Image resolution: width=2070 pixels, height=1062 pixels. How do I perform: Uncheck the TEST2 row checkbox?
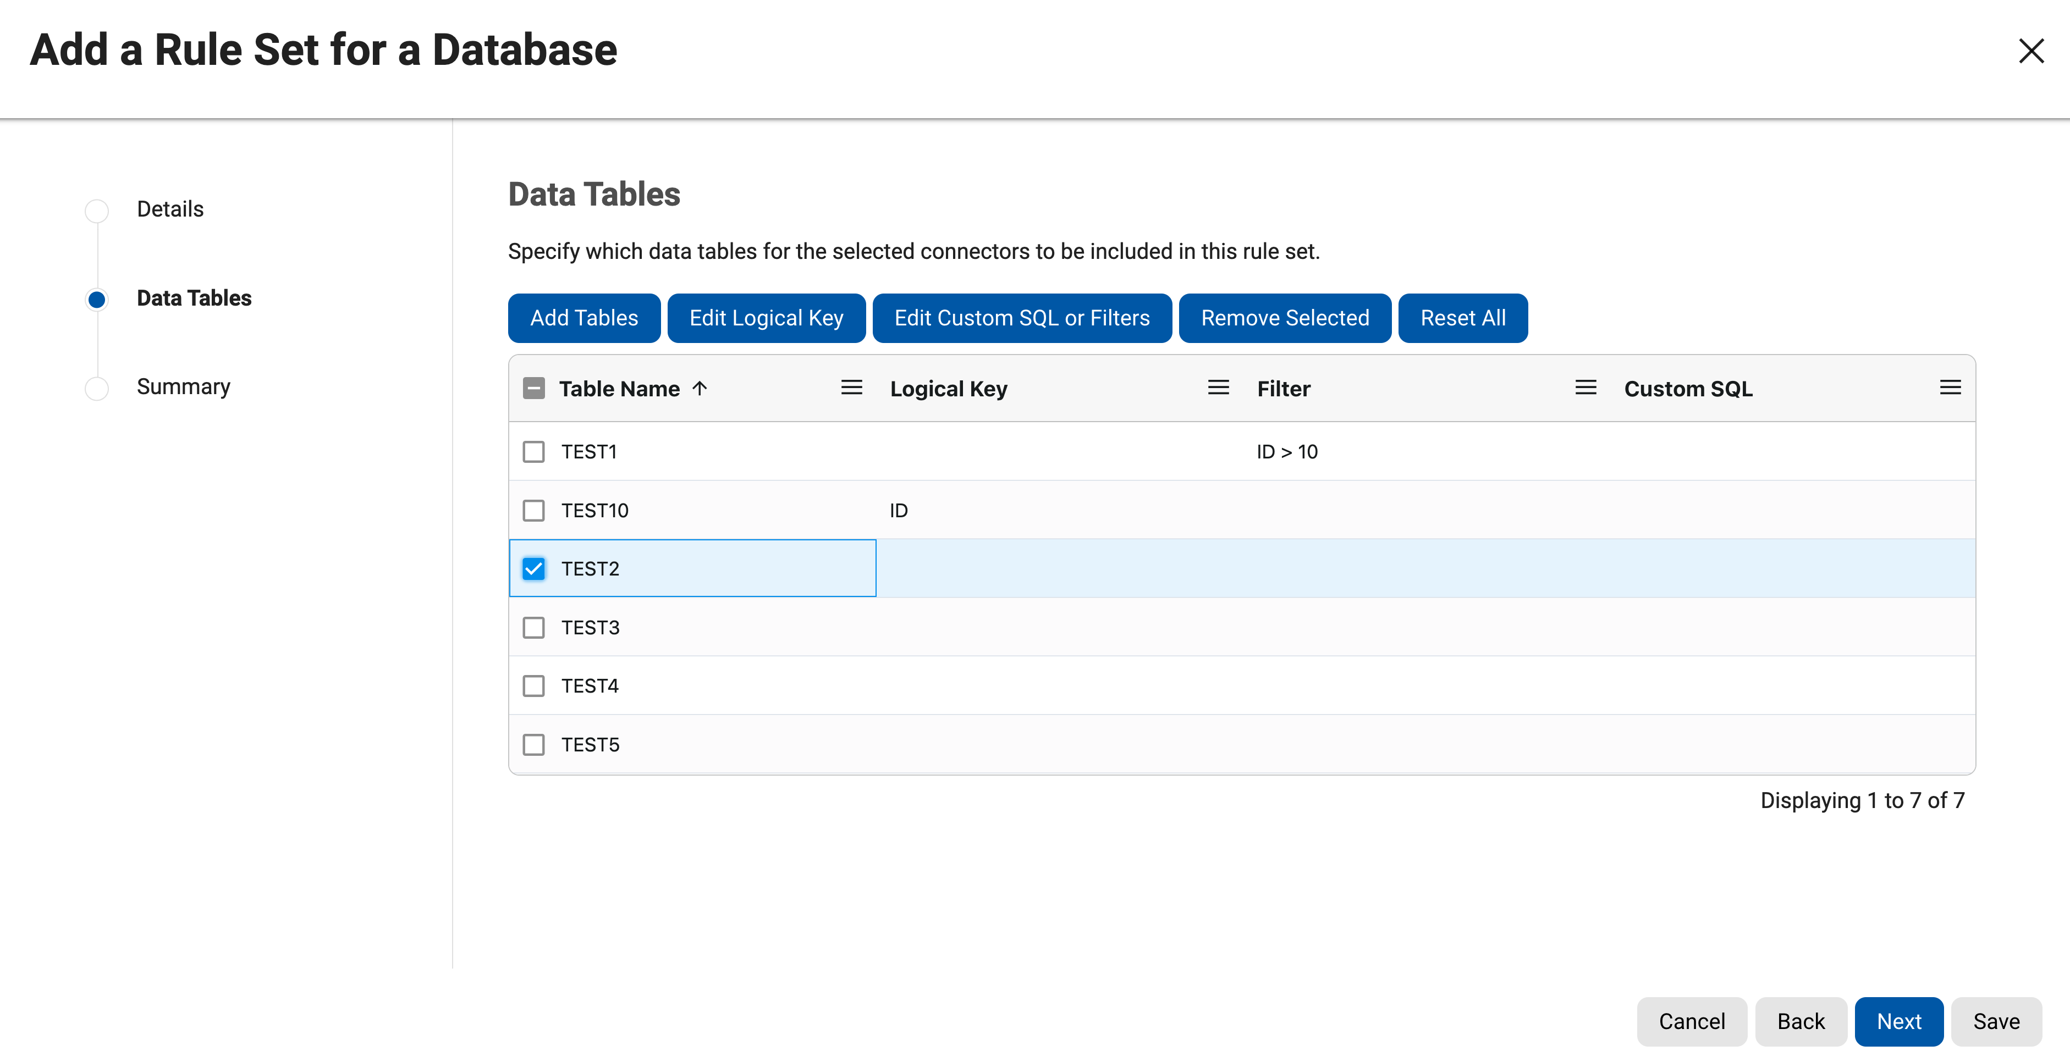[533, 569]
